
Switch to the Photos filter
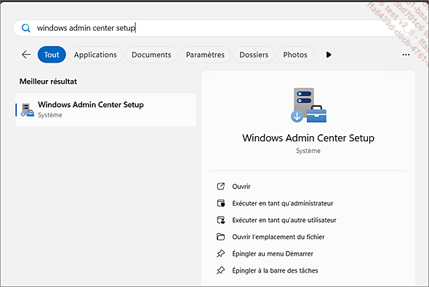point(295,55)
